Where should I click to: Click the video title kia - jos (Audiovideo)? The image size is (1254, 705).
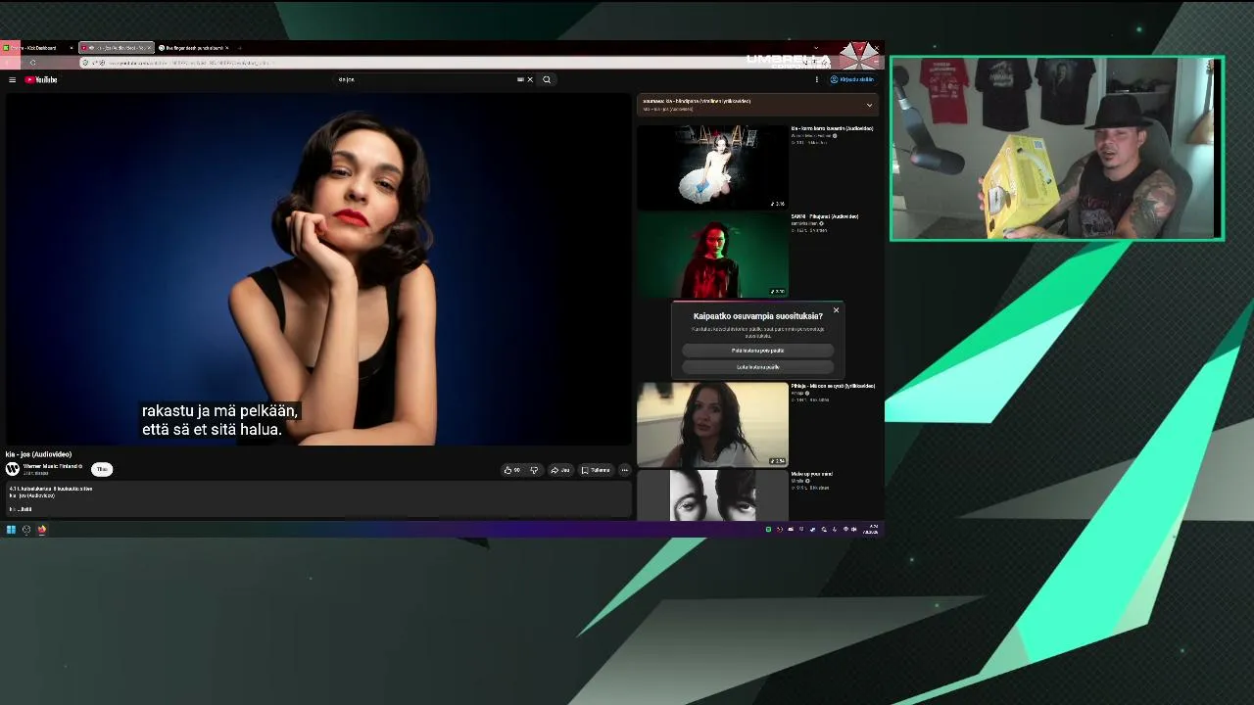pos(38,454)
